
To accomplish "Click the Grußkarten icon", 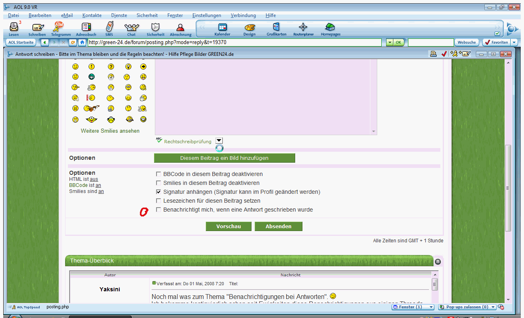I will pos(276,28).
